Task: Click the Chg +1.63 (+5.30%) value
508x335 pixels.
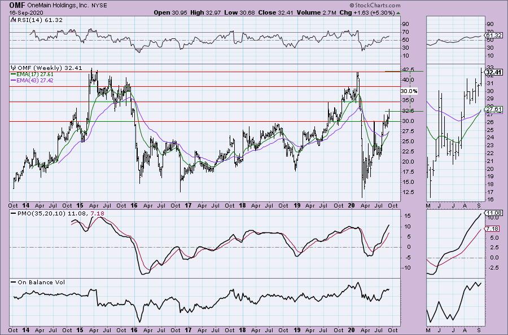Action: point(367,12)
